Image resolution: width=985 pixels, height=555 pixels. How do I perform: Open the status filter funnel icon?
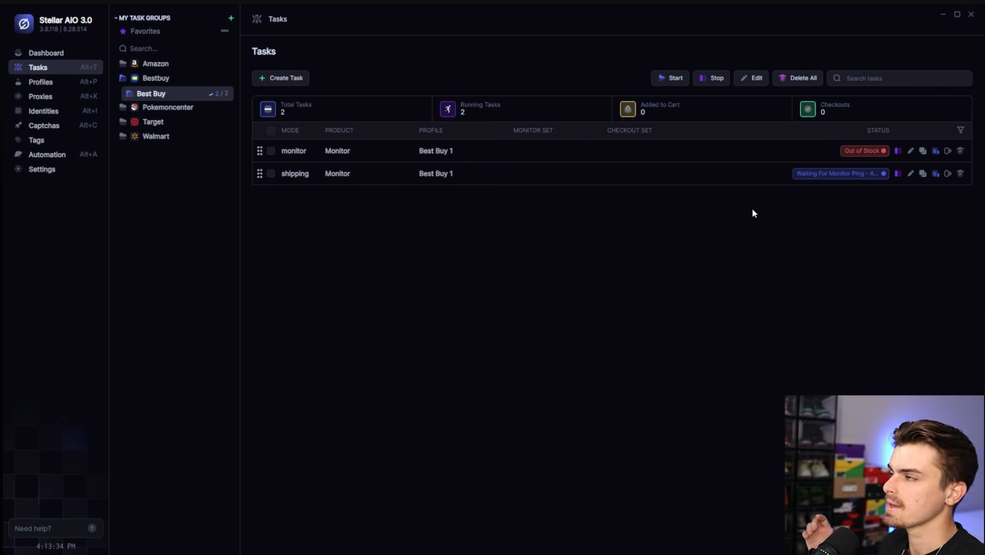960,130
